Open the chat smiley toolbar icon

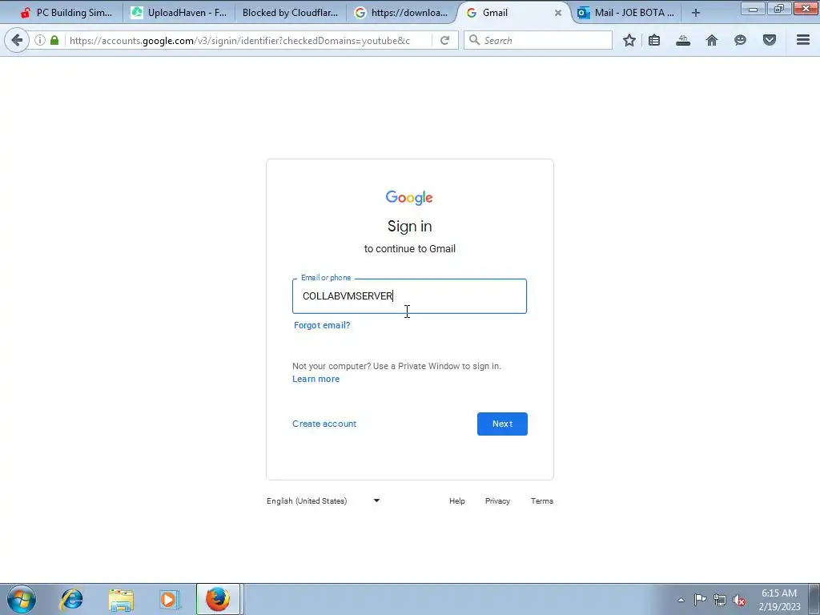pos(740,40)
